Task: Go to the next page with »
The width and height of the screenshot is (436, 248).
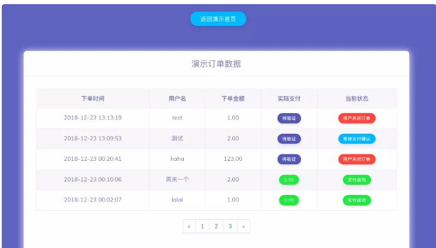Action: tap(243, 226)
